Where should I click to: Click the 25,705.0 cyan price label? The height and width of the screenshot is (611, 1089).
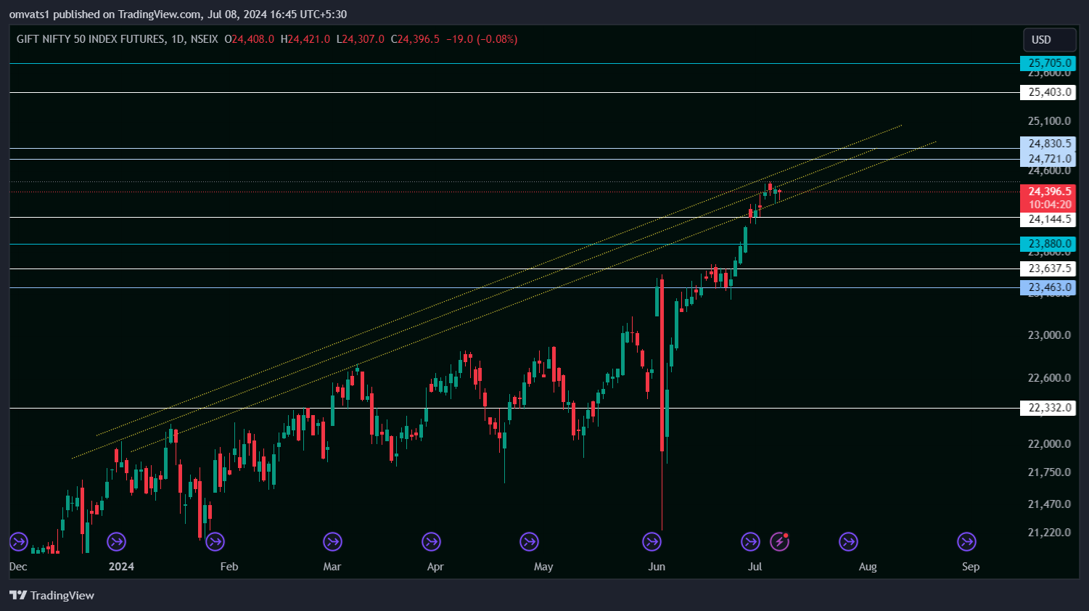(1048, 63)
